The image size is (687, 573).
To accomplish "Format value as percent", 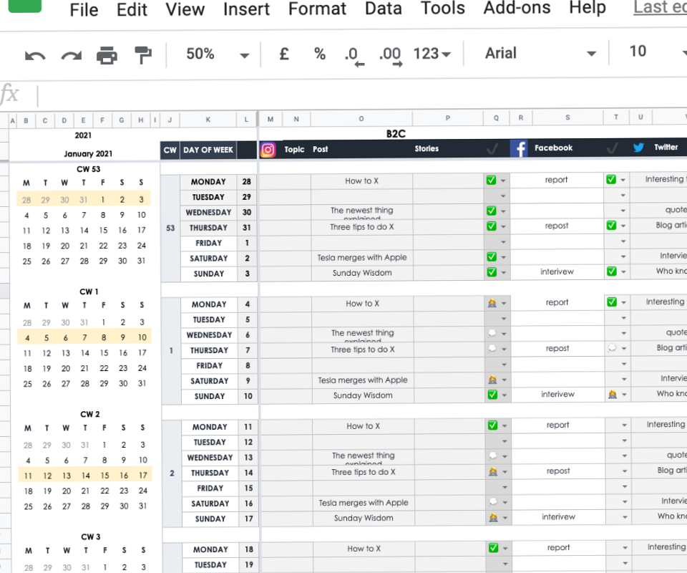I will [319, 54].
